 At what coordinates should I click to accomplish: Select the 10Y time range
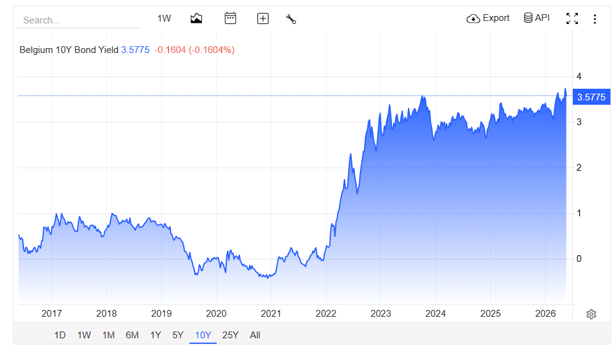[203, 335]
